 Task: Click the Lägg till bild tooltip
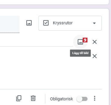(x=80, y=53)
